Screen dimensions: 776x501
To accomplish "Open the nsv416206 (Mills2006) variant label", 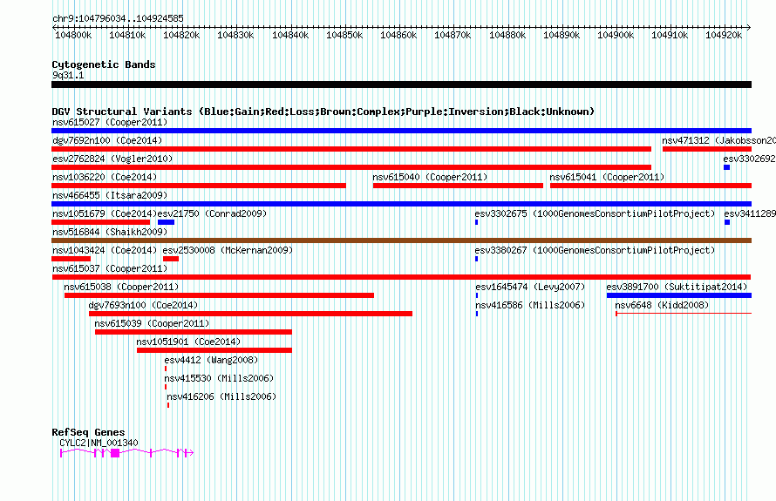I will (x=221, y=396).
